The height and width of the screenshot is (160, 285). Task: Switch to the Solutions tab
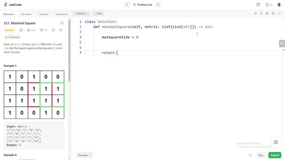[44, 14]
